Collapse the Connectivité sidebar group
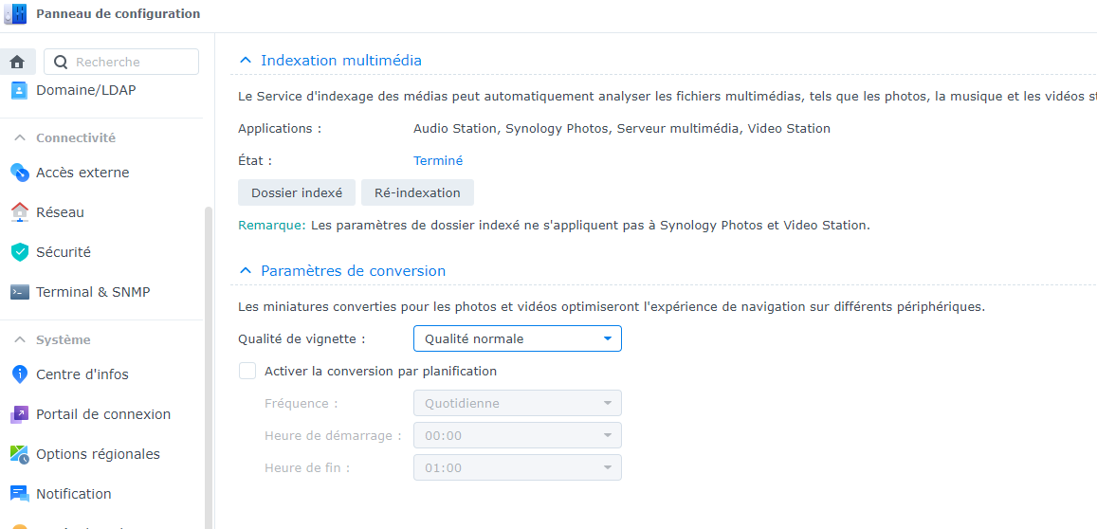1097x529 pixels. (19, 137)
